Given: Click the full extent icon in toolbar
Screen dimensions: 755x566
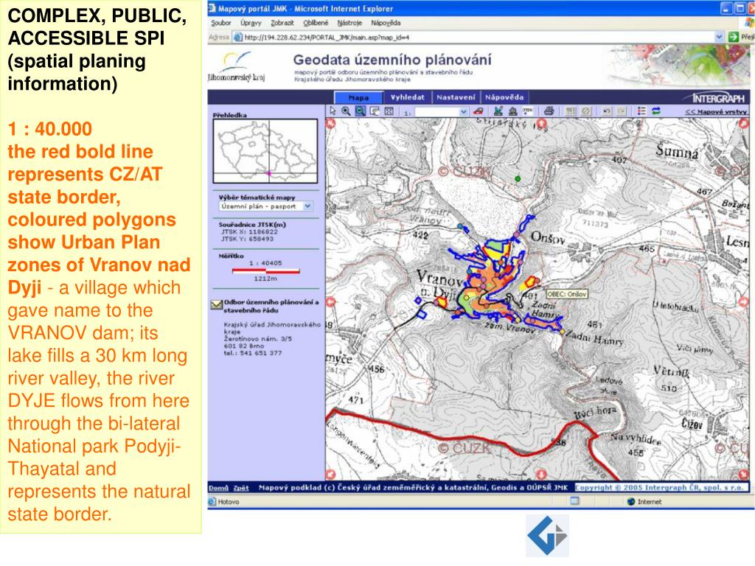Looking at the screenshot, I should click(389, 111).
